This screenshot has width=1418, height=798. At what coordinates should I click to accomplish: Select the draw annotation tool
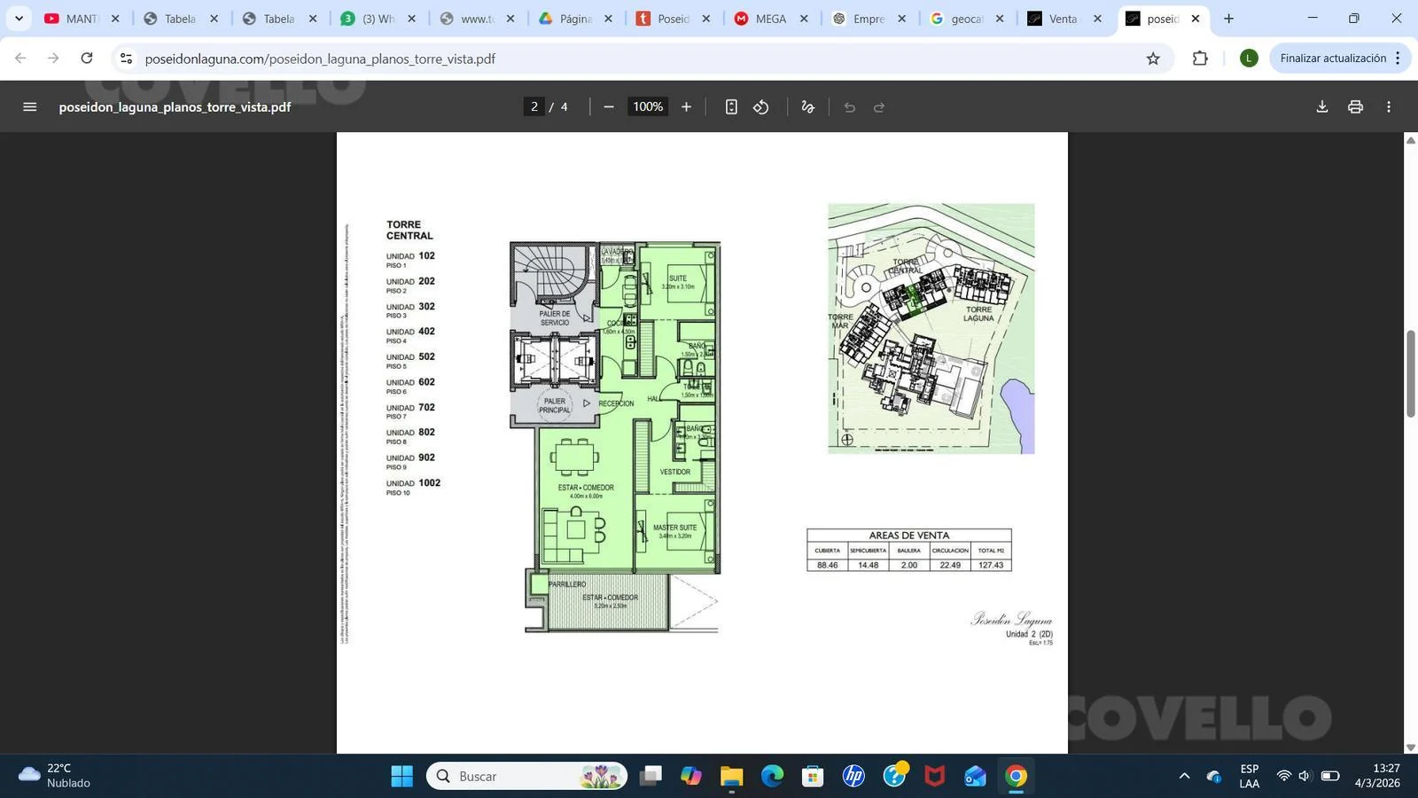pyautogui.click(x=807, y=106)
